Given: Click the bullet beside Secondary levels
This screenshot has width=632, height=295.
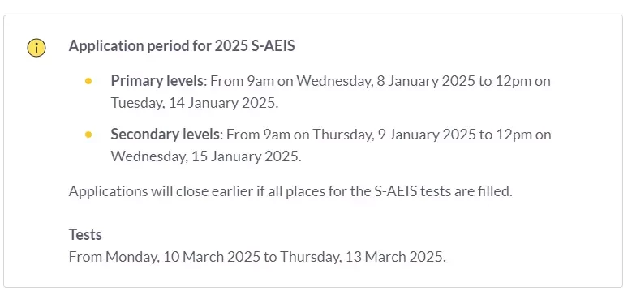Looking at the screenshot, I should (88, 135).
